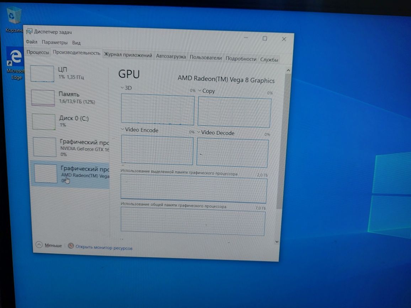Switch to the Процессы tab
Viewport: 411px width, 308px height.
(x=37, y=52)
